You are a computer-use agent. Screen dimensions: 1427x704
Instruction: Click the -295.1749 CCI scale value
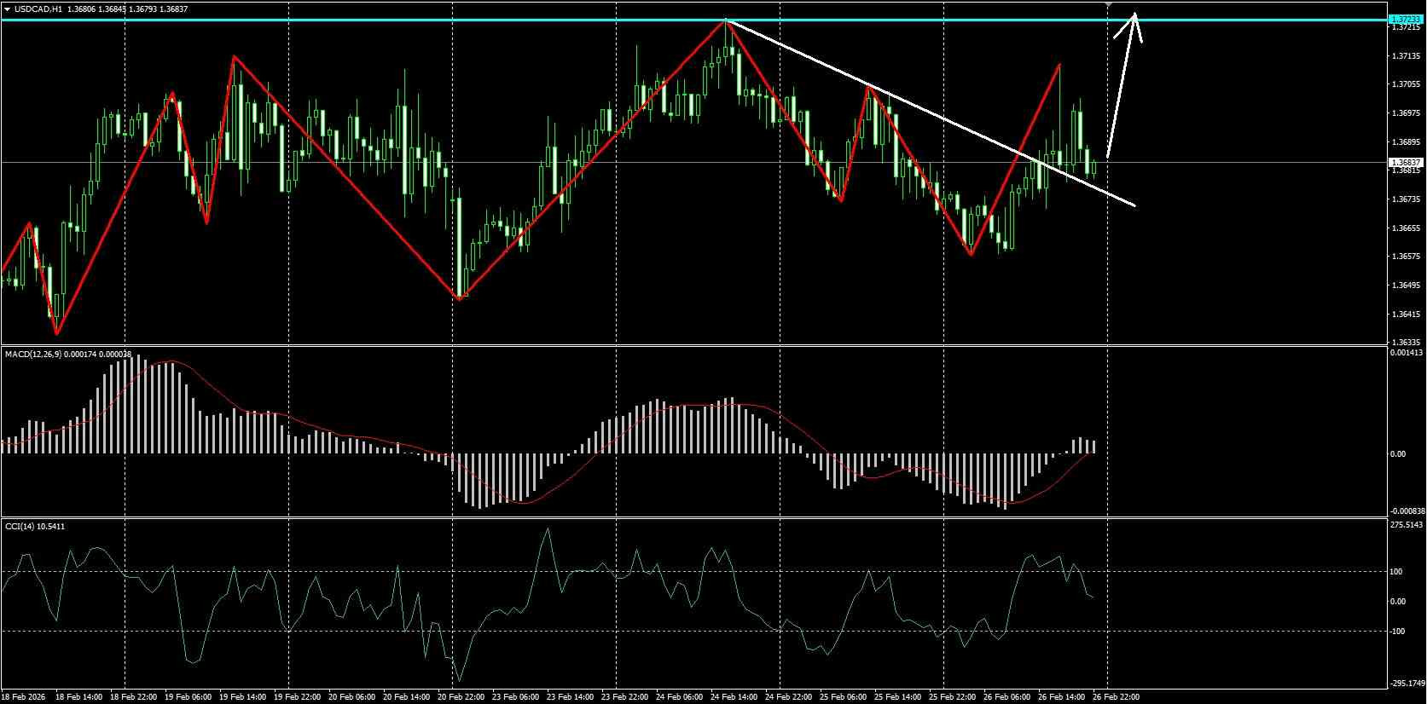point(1407,683)
